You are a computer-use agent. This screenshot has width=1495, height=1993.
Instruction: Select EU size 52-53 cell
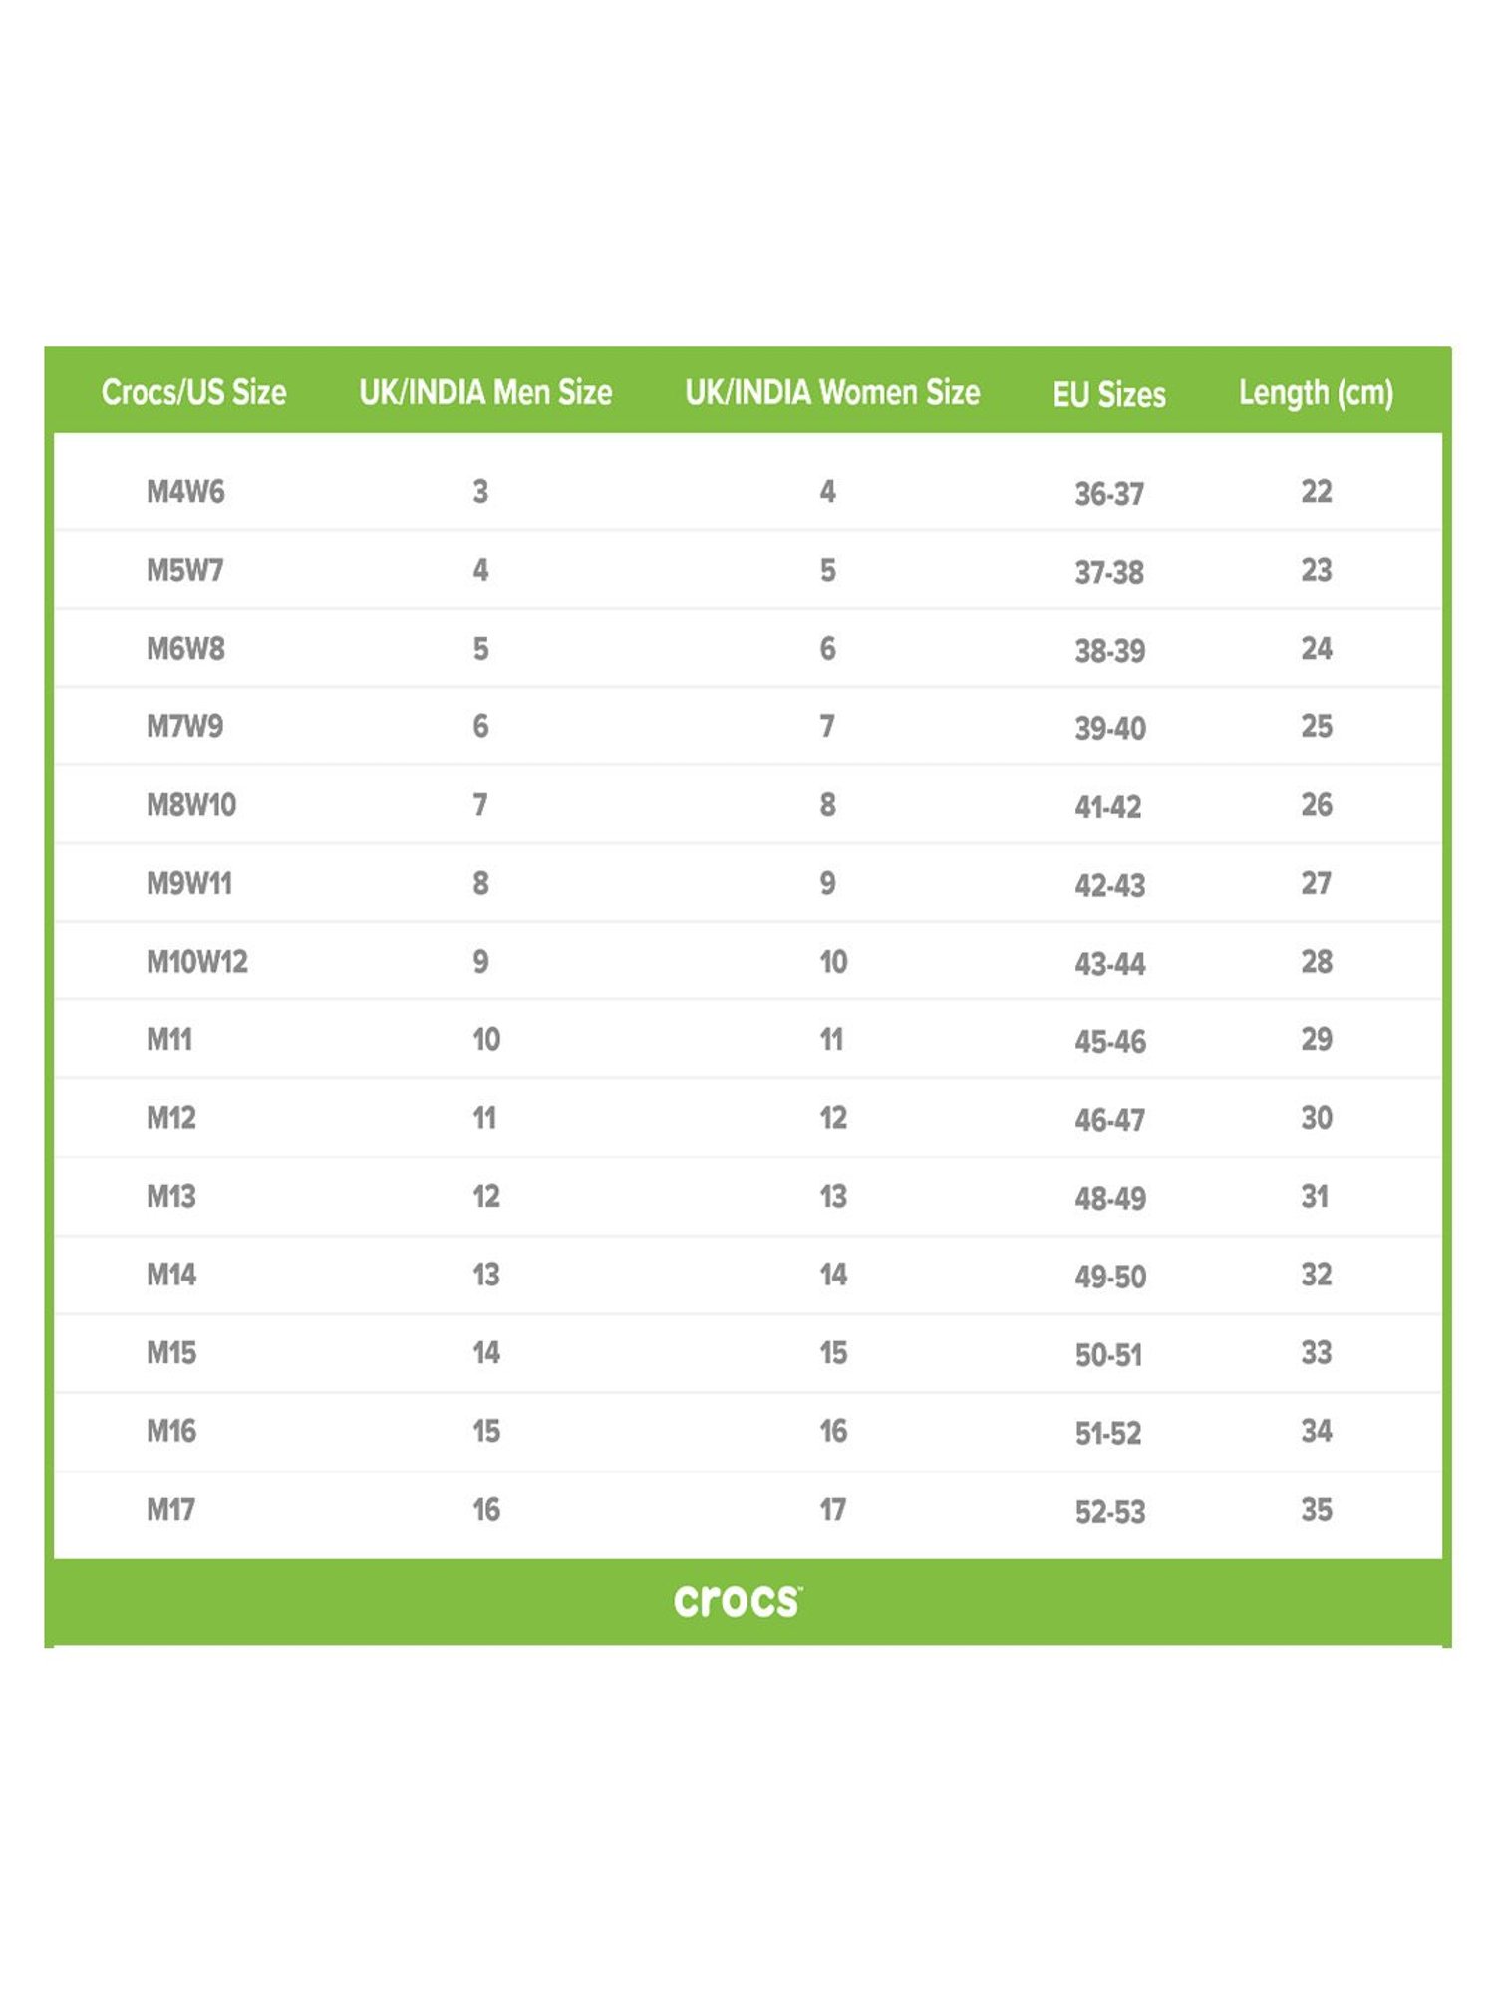tap(1110, 1512)
